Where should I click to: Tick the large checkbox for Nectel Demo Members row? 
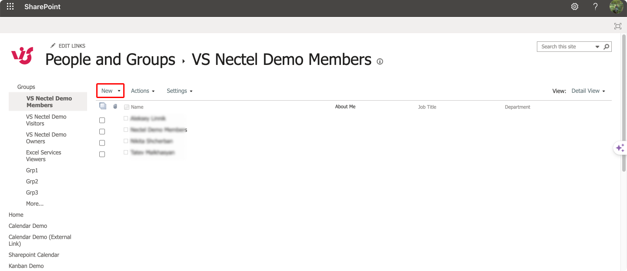pyautogui.click(x=102, y=132)
